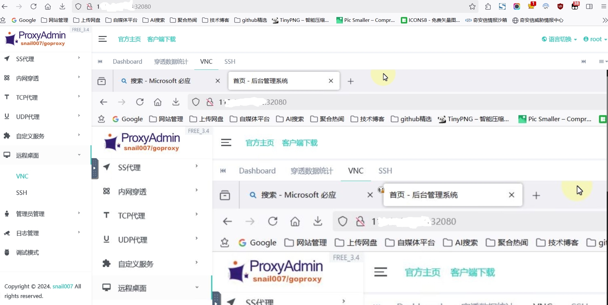Click the downloads icon in browser toolbar
Viewport: 608px width, 305px height.
click(63, 6)
